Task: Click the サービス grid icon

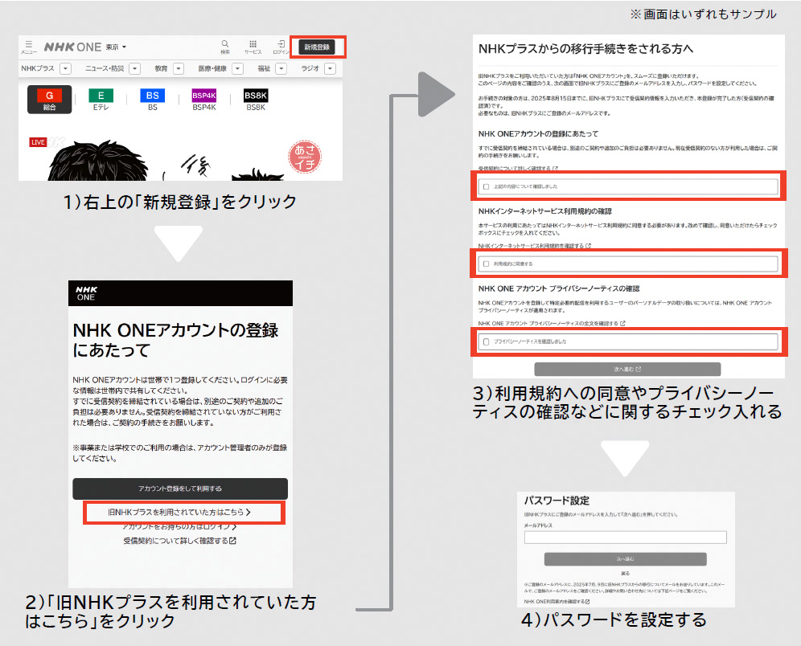Action: click(253, 44)
